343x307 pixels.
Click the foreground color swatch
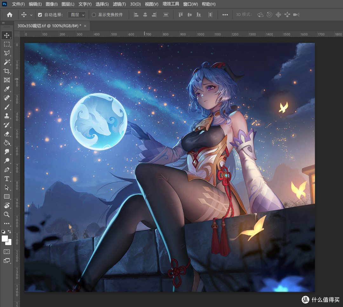tap(4, 238)
